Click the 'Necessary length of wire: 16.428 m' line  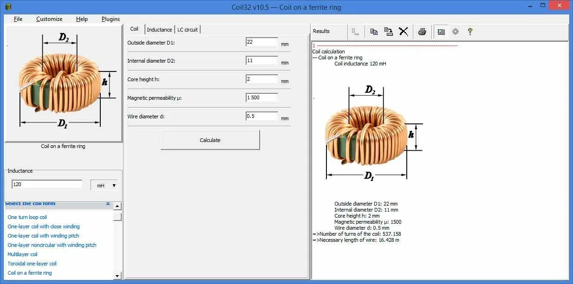[356, 240]
